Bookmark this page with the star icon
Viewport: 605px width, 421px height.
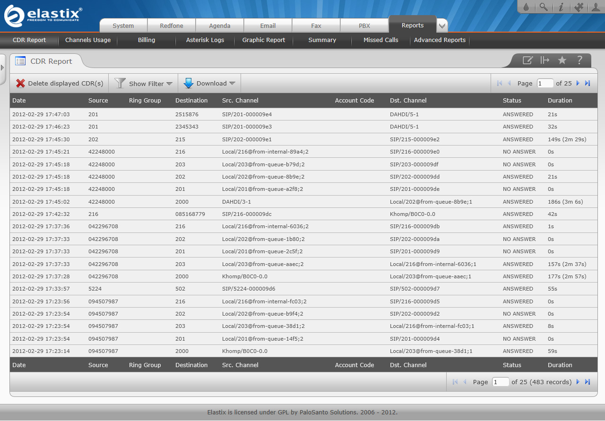pos(562,60)
